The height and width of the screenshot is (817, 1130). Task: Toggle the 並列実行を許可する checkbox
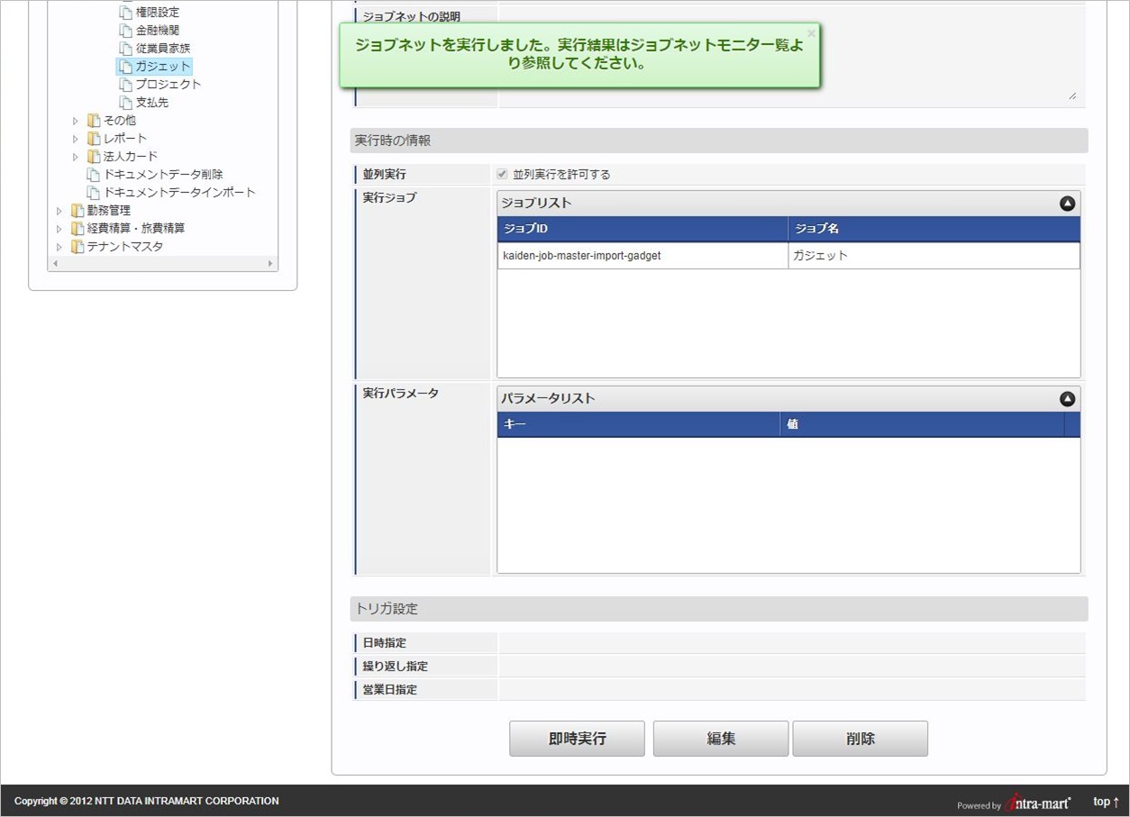[x=503, y=174]
